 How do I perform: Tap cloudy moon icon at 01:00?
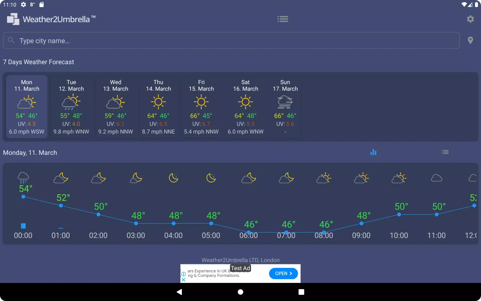61,178
